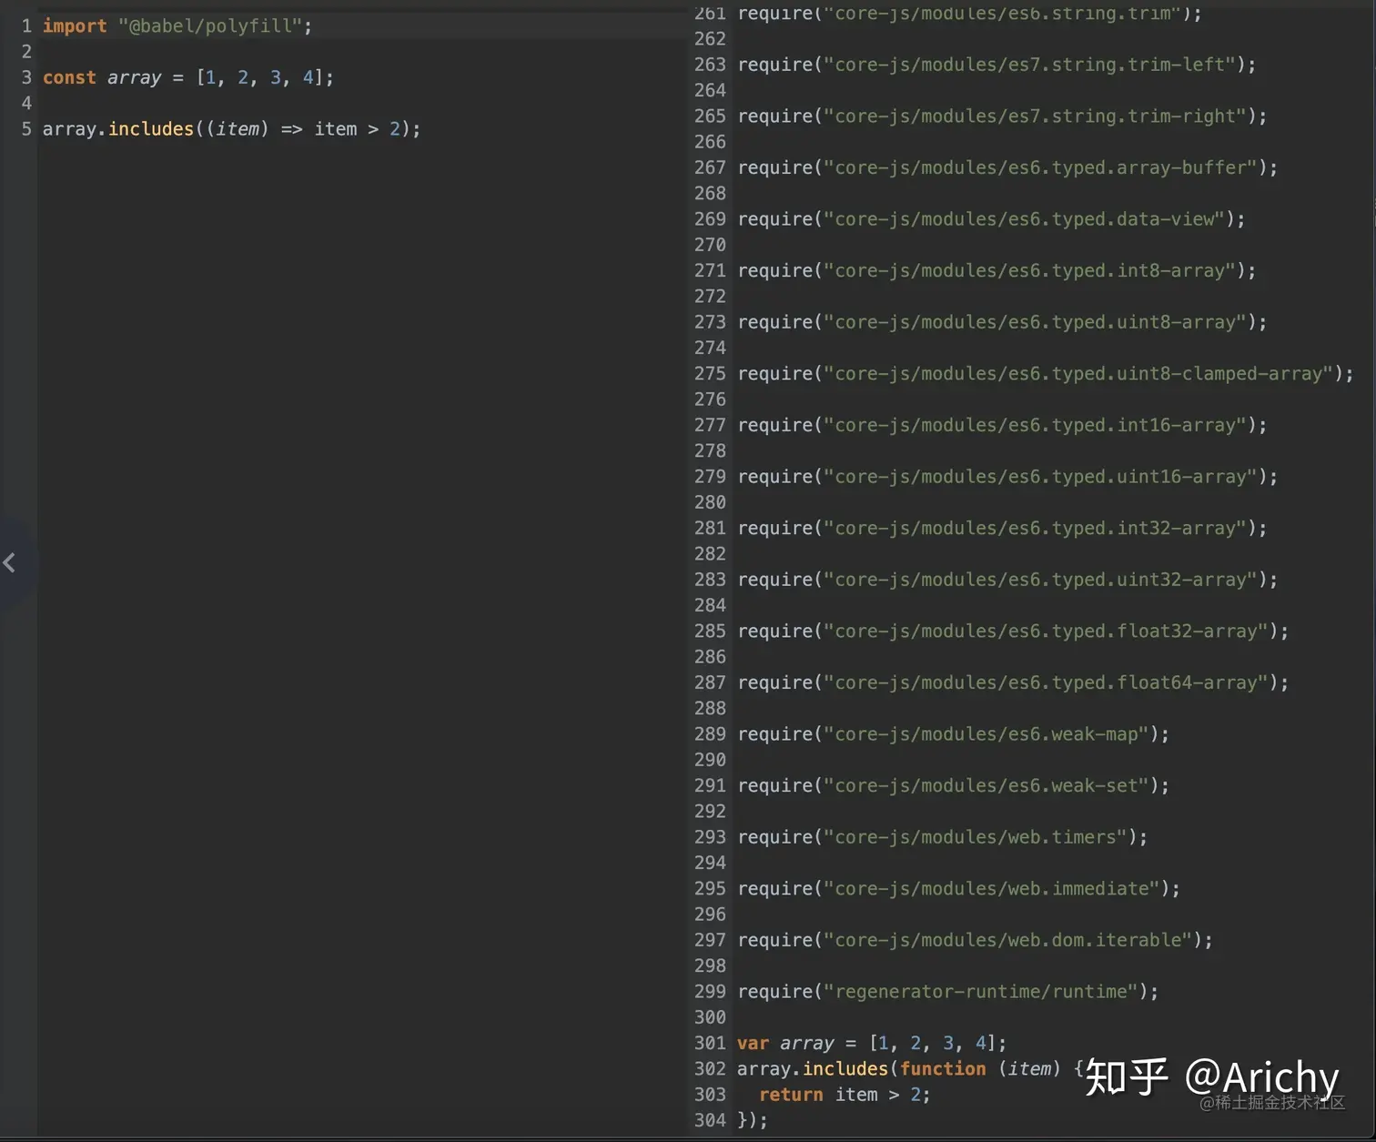Select the output line 'return item > 2;'
Screen dimensions: 1376x1142
[x=845, y=1095]
